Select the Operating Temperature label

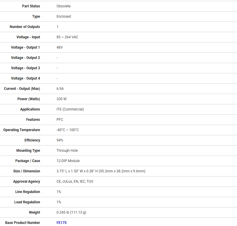click(22, 130)
